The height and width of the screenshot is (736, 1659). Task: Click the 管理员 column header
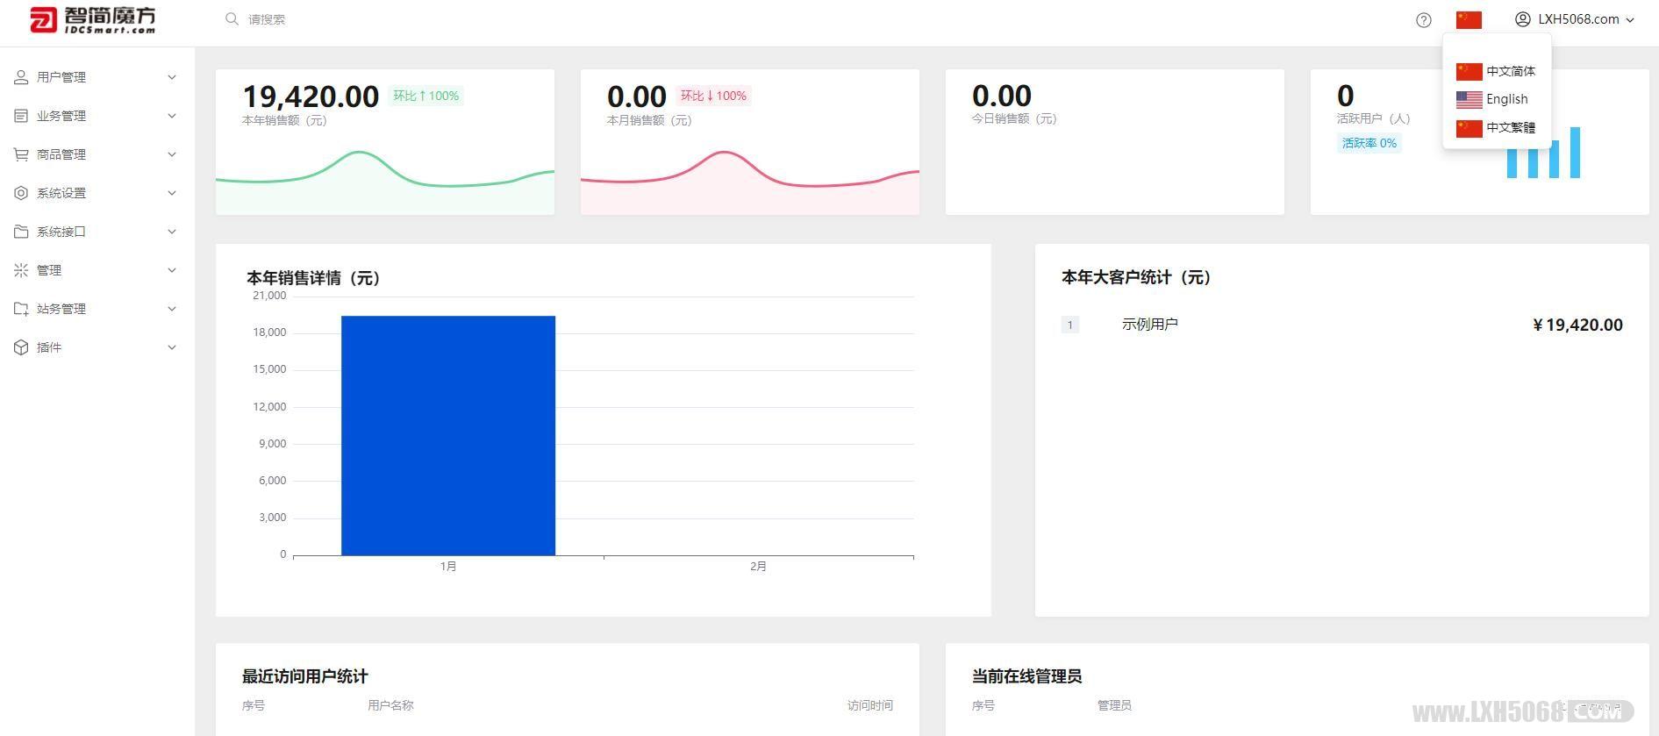1114,705
